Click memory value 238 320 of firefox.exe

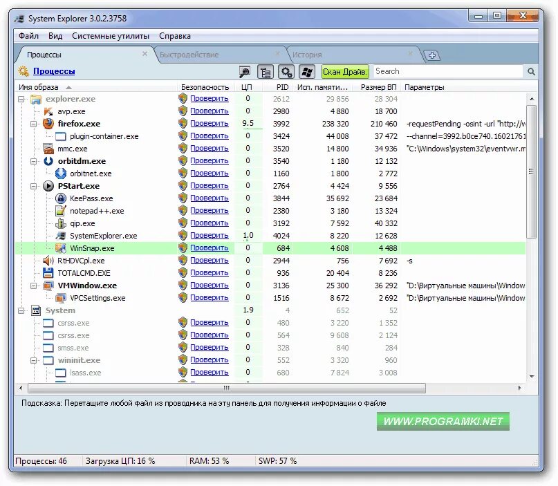335,124
